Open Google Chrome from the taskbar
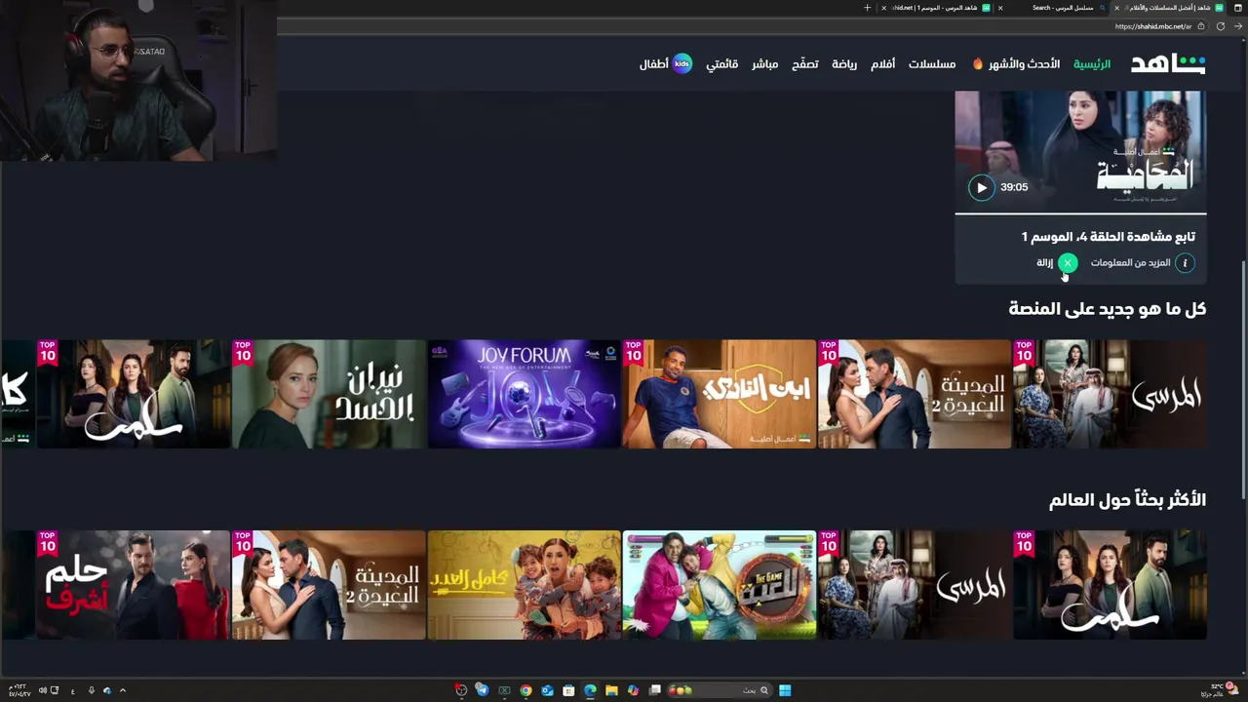This screenshot has width=1248, height=702. (x=526, y=690)
